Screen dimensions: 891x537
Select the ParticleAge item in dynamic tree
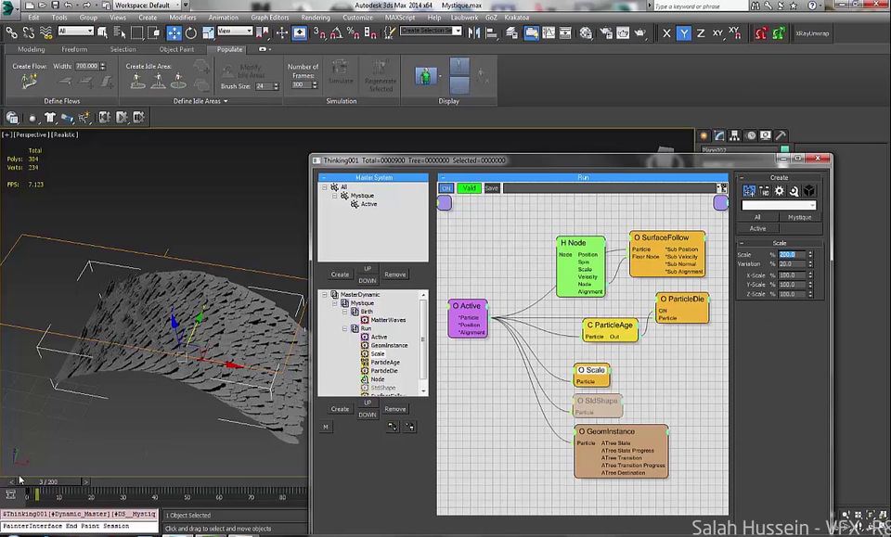pos(385,362)
